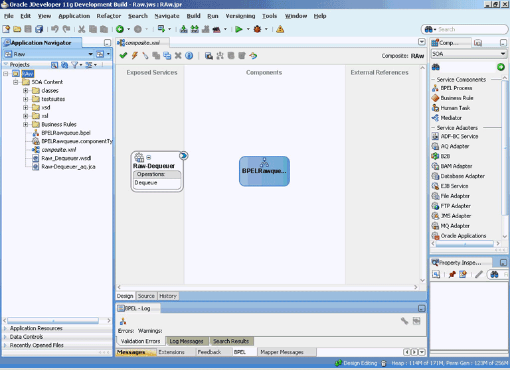
Task: Select the BPEL Process component in palette
Action: pos(456,88)
